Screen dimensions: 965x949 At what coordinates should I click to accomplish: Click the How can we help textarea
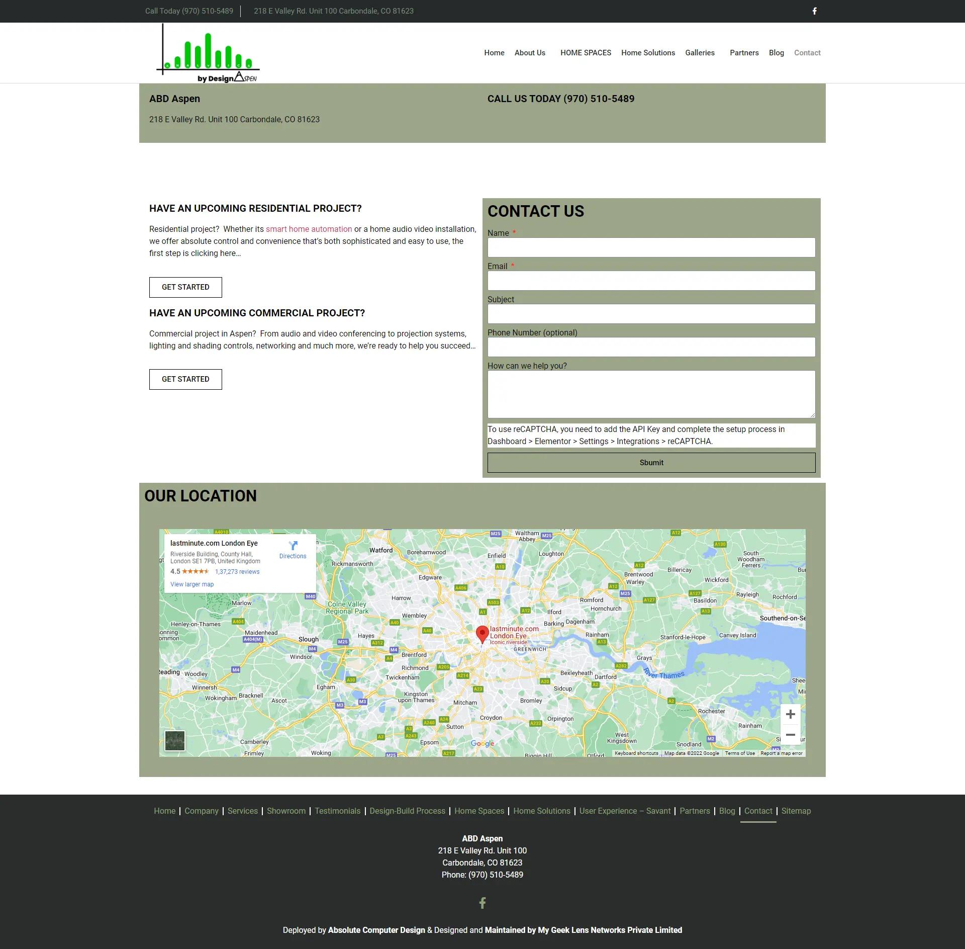pos(651,394)
